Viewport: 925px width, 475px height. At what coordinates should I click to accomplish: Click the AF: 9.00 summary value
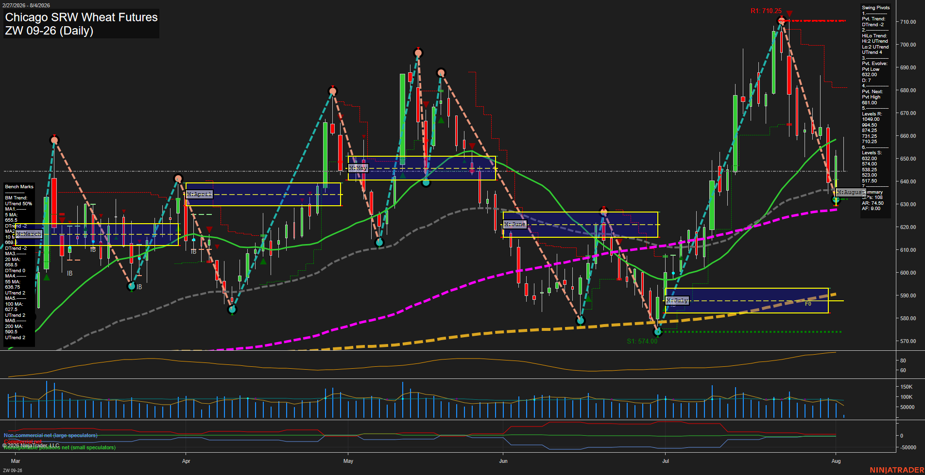pos(871,209)
